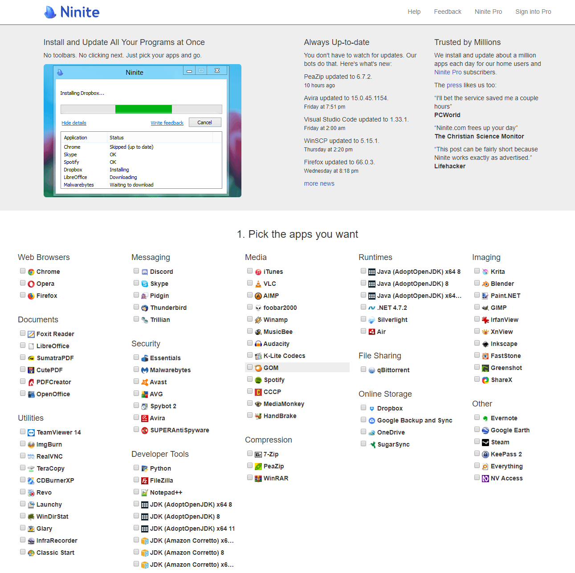This screenshot has height=573, width=575.
Task: Click the Foxit Reader icon
Action: (31, 334)
